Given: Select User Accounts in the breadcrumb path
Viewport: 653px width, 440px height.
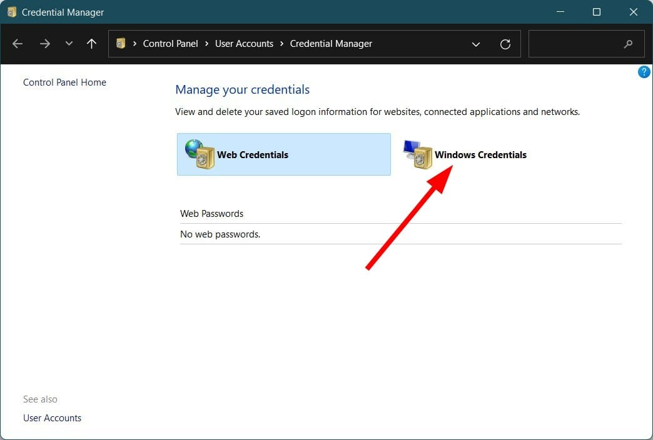Looking at the screenshot, I should click(x=244, y=43).
